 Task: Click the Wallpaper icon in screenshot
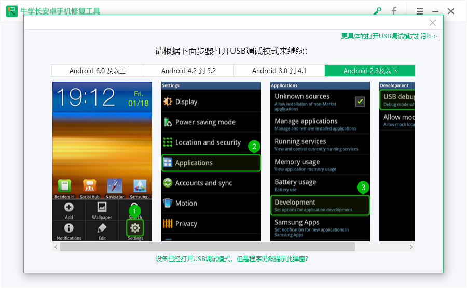[102, 207]
